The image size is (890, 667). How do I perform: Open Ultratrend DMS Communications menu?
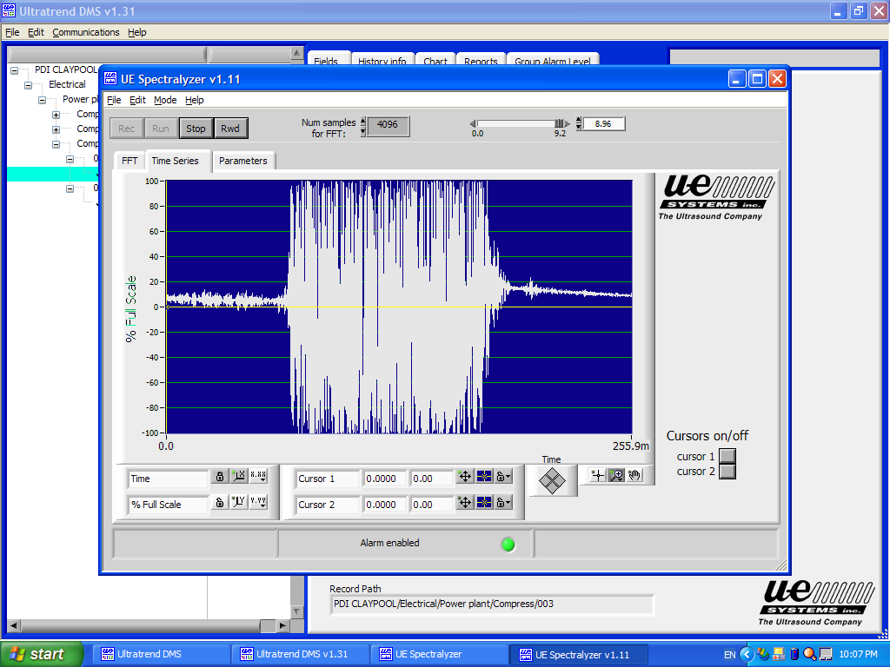(86, 32)
